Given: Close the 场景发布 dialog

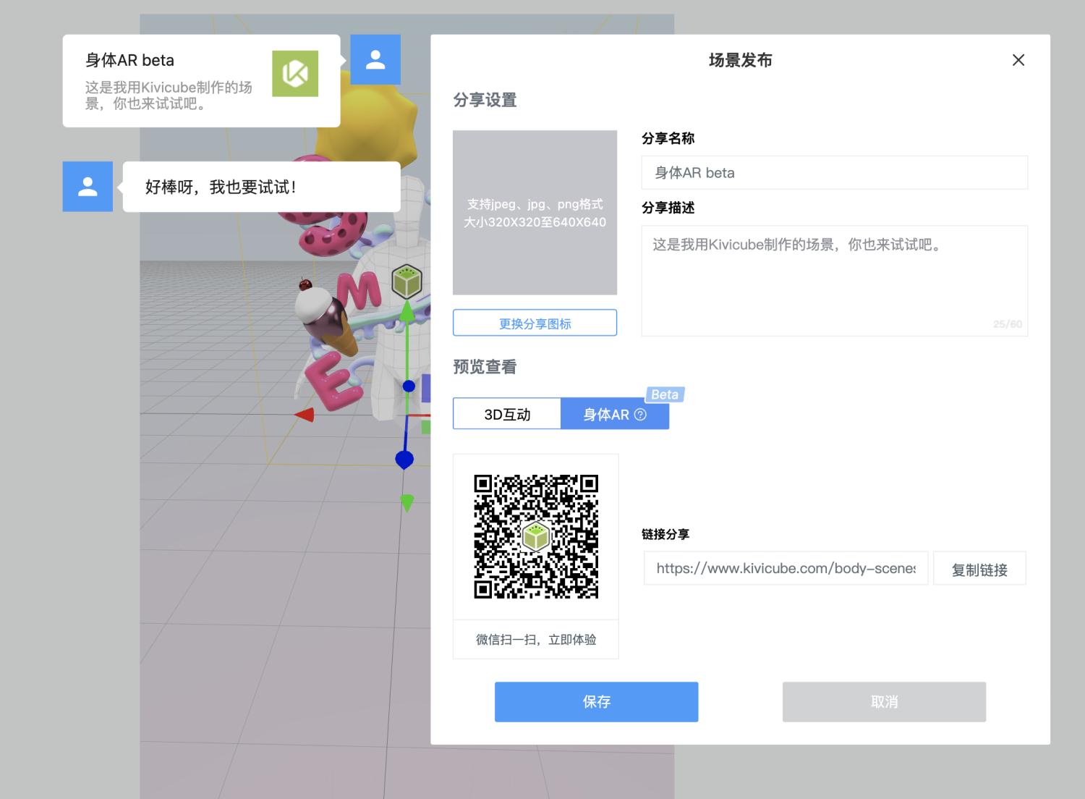Looking at the screenshot, I should 1018,60.
